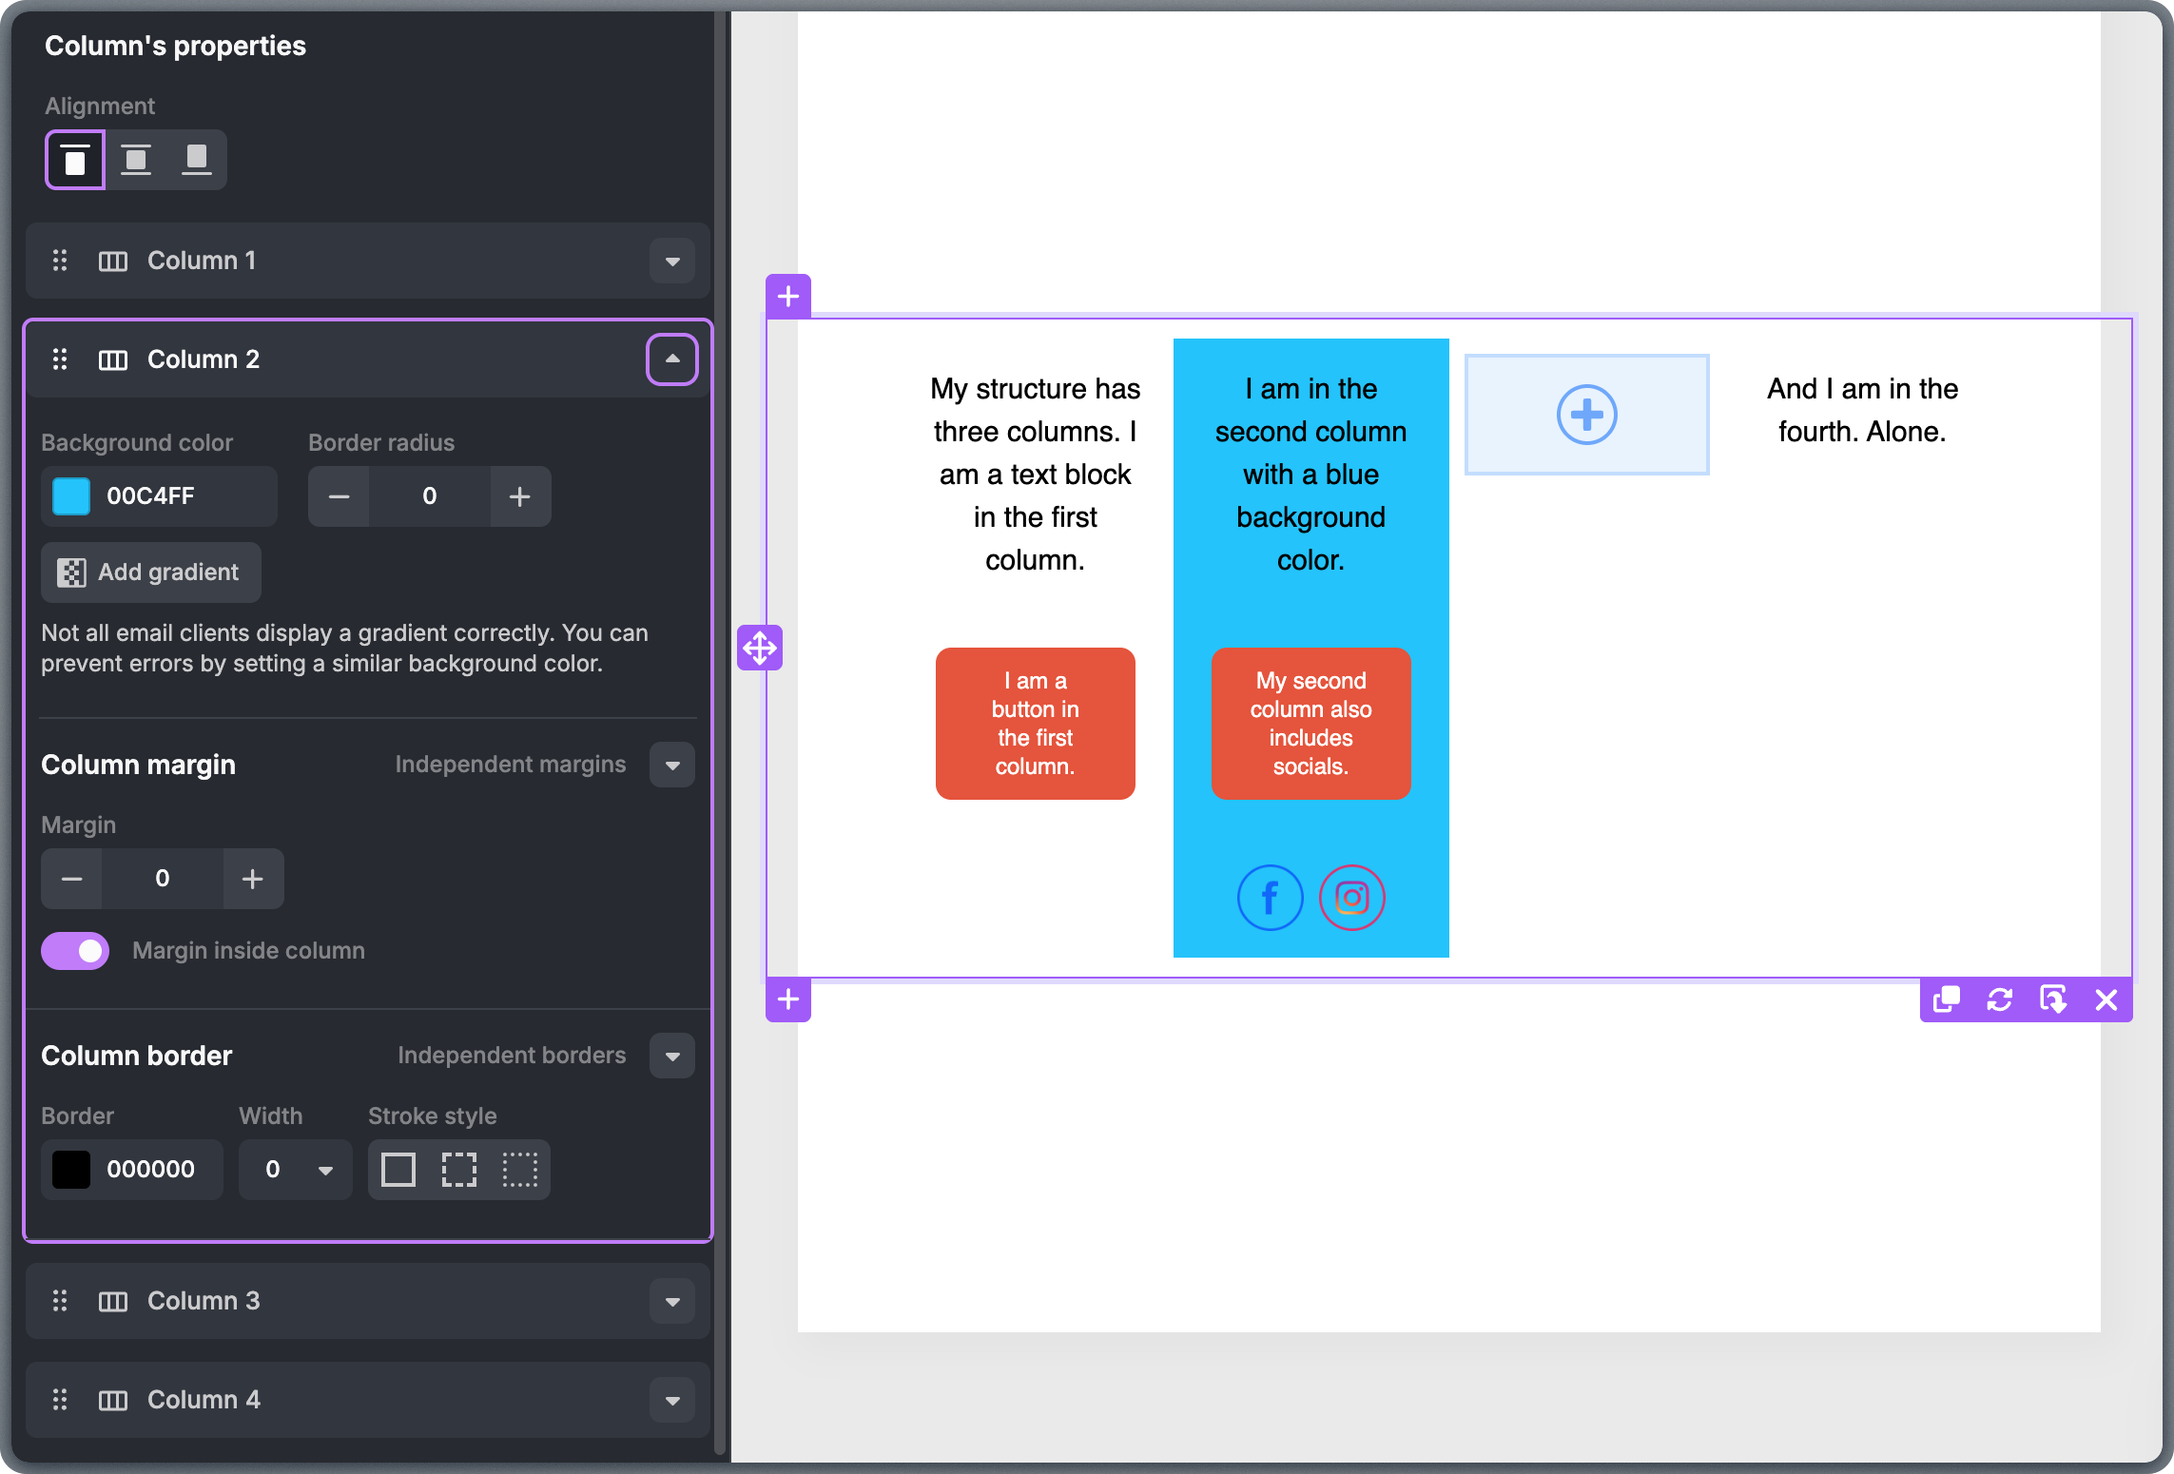Add content to empty third column
Viewport: 2174px width, 1474px height.
pyautogui.click(x=1586, y=415)
